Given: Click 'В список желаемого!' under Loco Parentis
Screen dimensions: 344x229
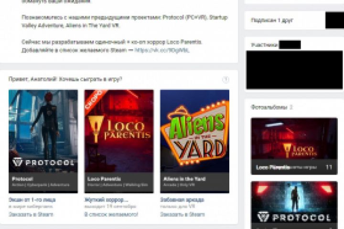Looking at the screenshot, I should point(111,214).
